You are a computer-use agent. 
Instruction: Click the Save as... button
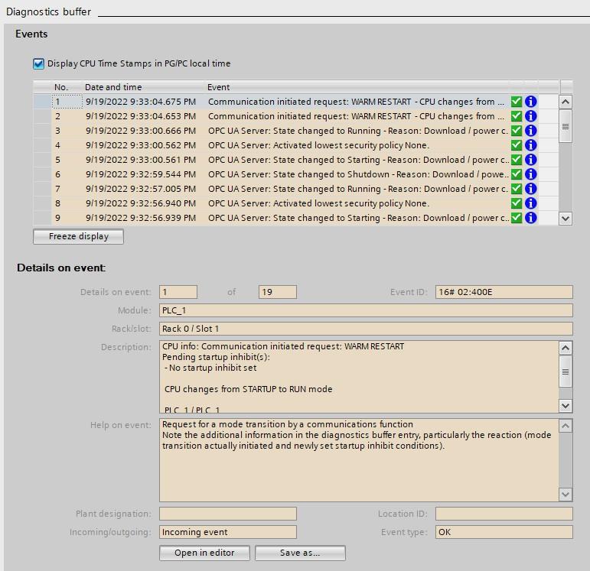(300, 553)
